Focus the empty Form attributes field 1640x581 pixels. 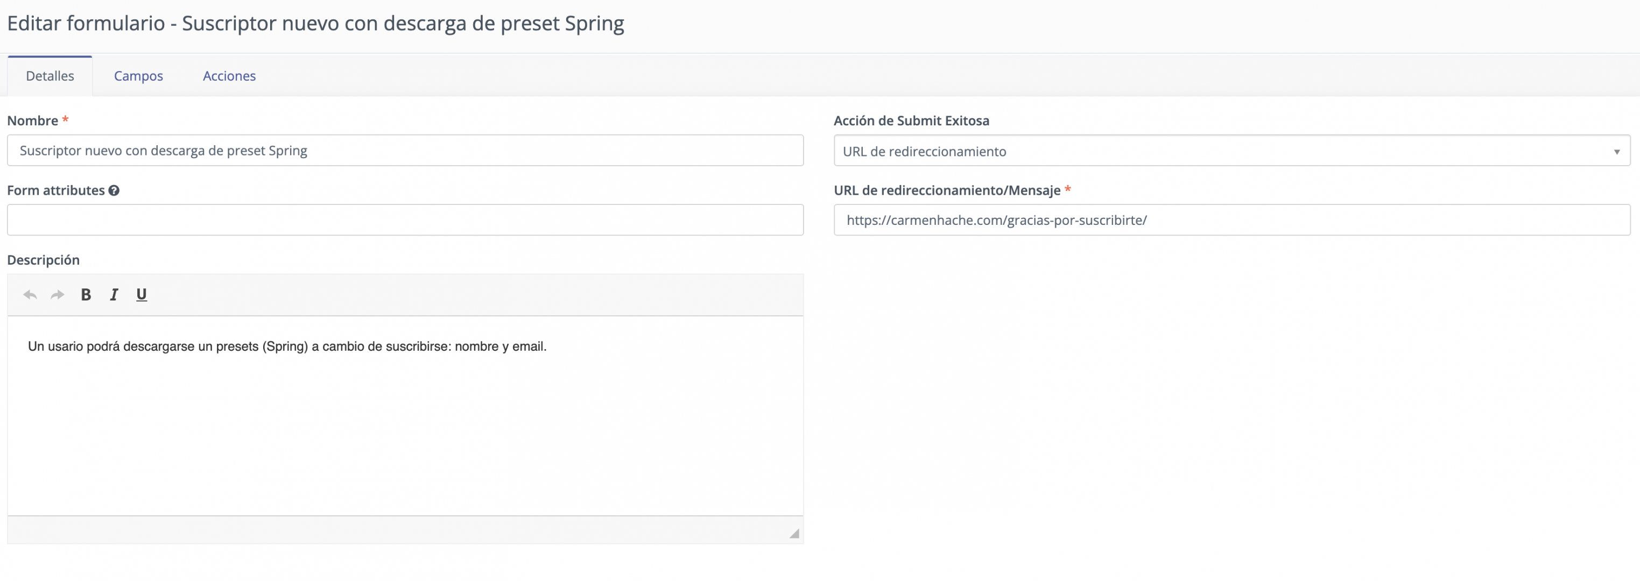(405, 219)
